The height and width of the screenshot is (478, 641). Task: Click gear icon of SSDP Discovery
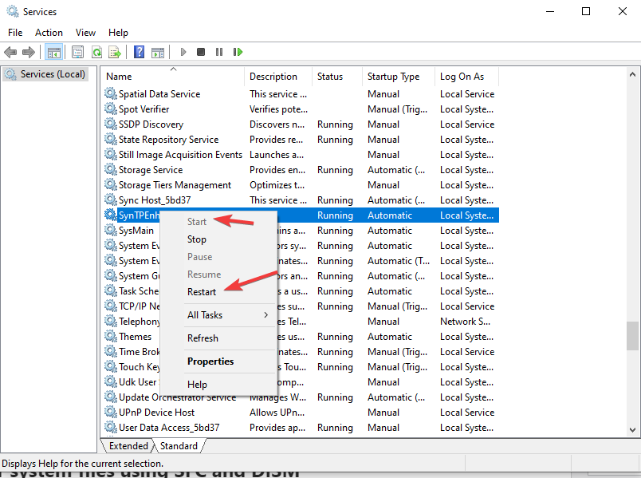click(x=110, y=124)
